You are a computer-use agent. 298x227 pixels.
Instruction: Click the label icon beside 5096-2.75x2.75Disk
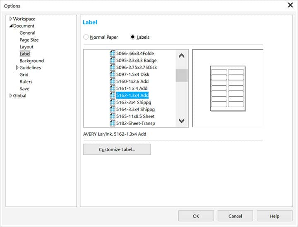coord(112,67)
